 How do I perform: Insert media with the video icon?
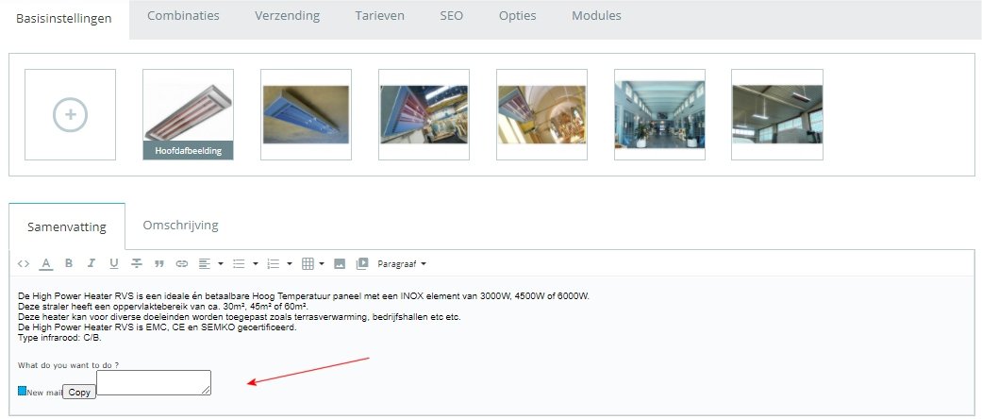(362, 263)
